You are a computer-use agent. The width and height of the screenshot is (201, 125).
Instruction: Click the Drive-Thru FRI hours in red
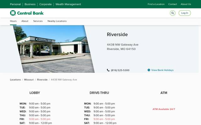(104, 119)
